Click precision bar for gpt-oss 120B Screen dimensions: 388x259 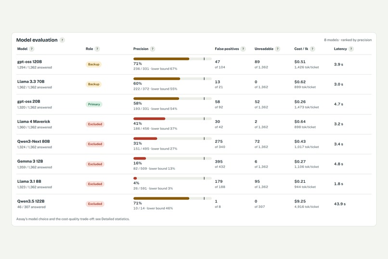[x=172, y=59]
